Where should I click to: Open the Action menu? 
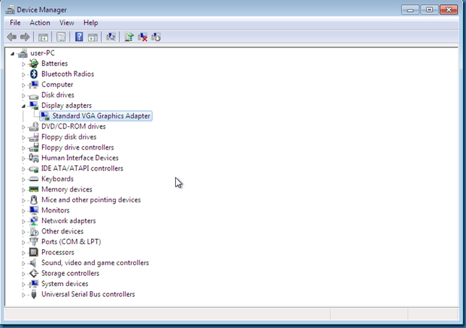click(x=40, y=23)
